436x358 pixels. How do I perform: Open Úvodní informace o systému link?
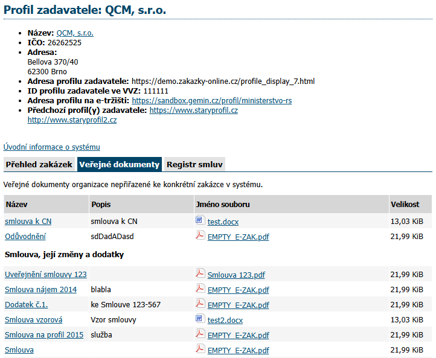pos(52,147)
